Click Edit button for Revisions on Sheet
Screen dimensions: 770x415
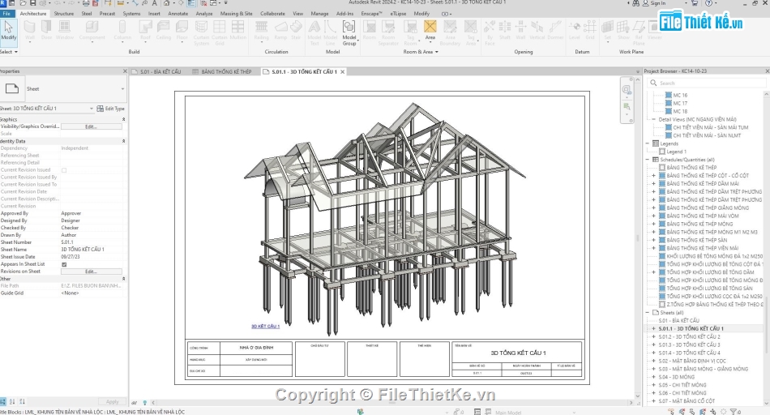click(92, 272)
